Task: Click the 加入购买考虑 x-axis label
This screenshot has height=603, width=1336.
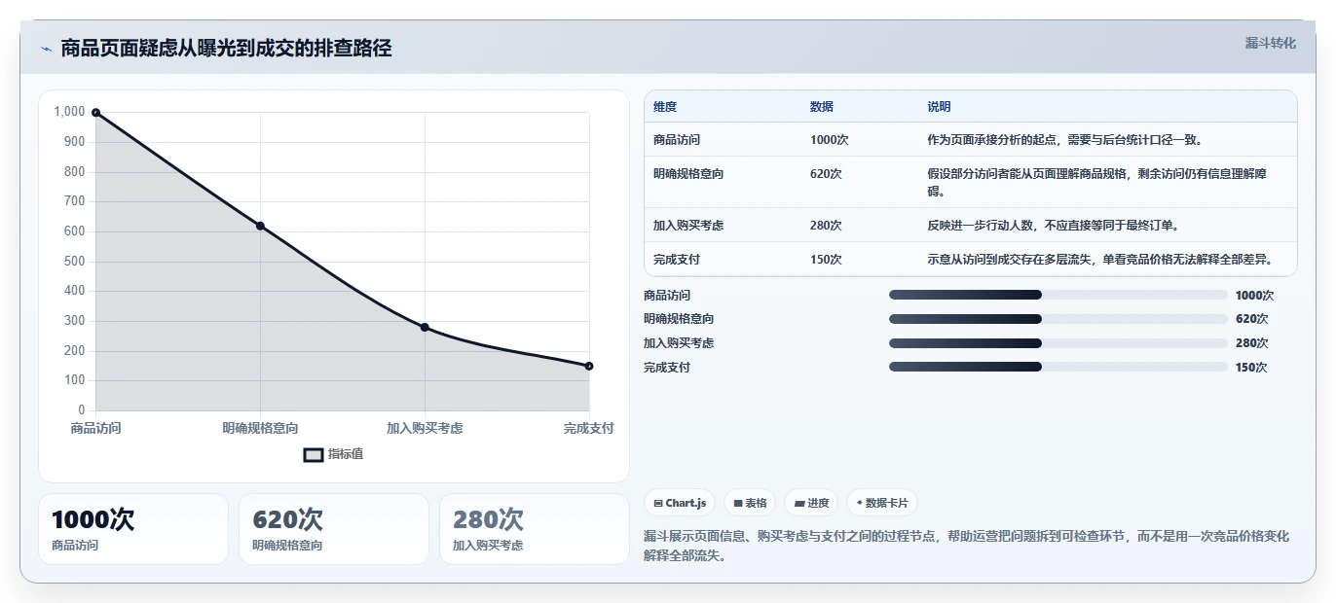Action: (x=425, y=428)
